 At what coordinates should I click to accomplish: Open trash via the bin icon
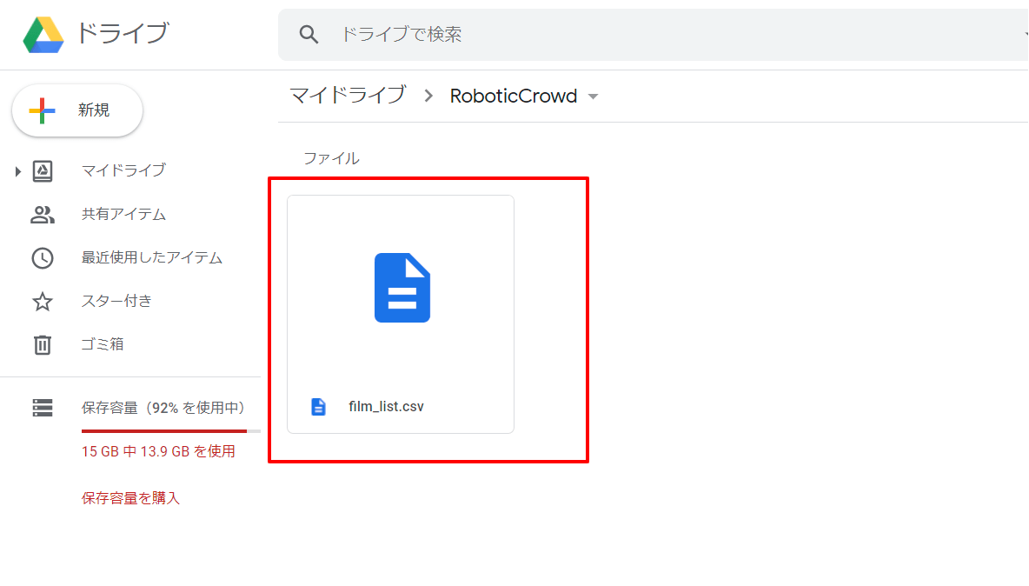(x=43, y=344)
